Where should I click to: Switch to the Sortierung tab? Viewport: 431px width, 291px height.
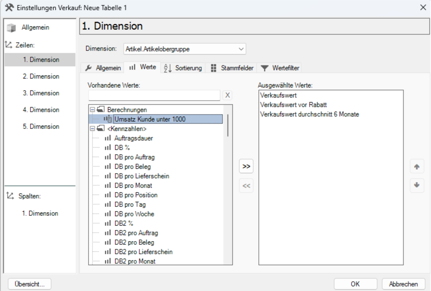click(183, 68)
